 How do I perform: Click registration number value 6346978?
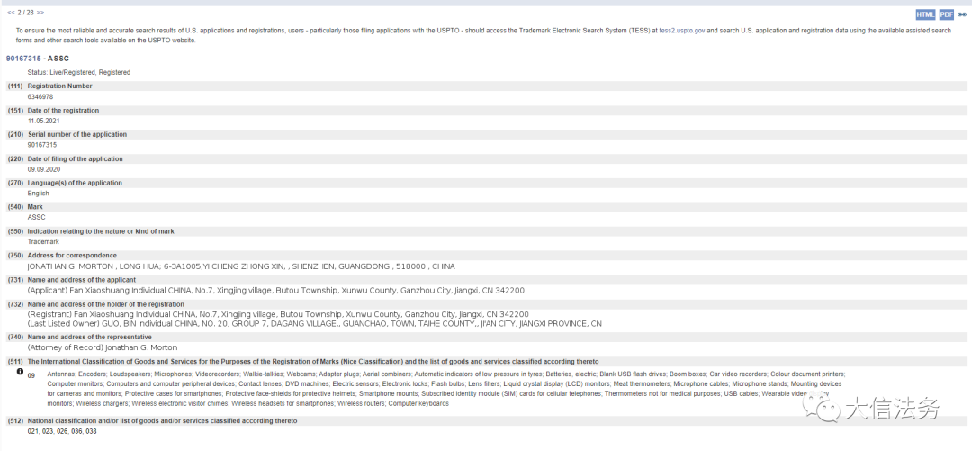(40, 97)
